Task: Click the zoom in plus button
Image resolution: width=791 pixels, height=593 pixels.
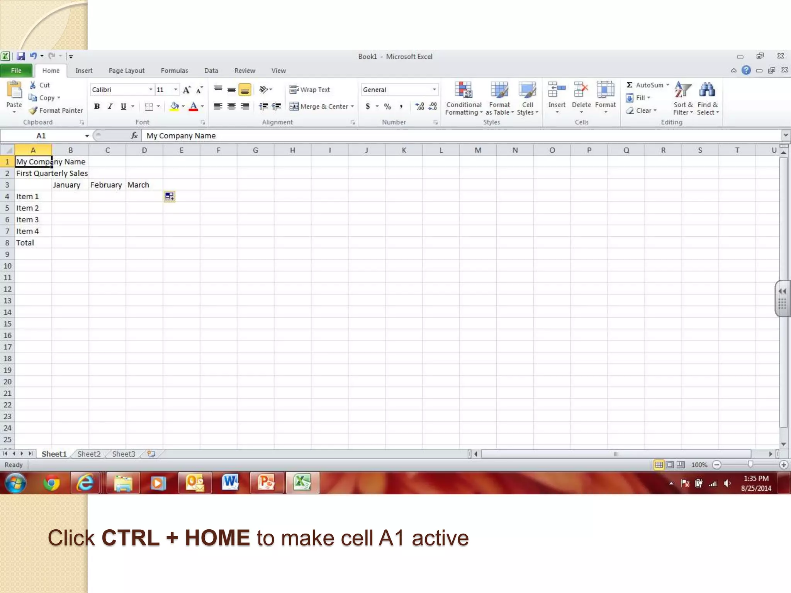Action: 784,465
